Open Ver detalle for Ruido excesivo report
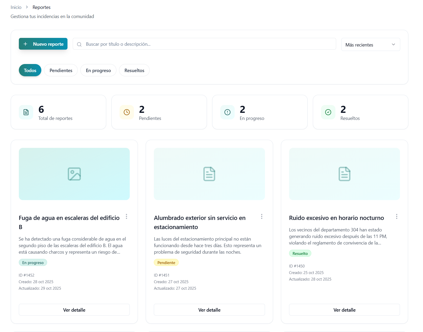This screenshot has width=423, height=332. pos(344,310)
